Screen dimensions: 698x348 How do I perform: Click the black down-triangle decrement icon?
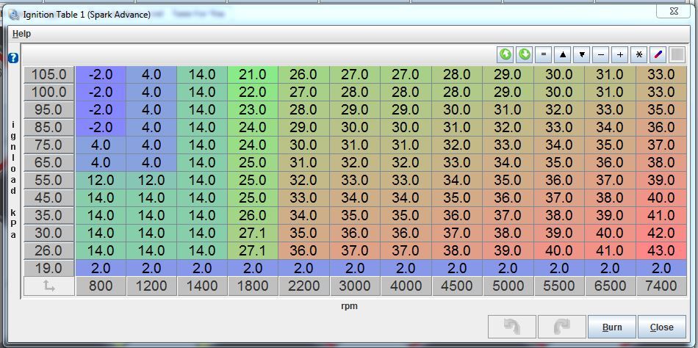pos(582,55)
